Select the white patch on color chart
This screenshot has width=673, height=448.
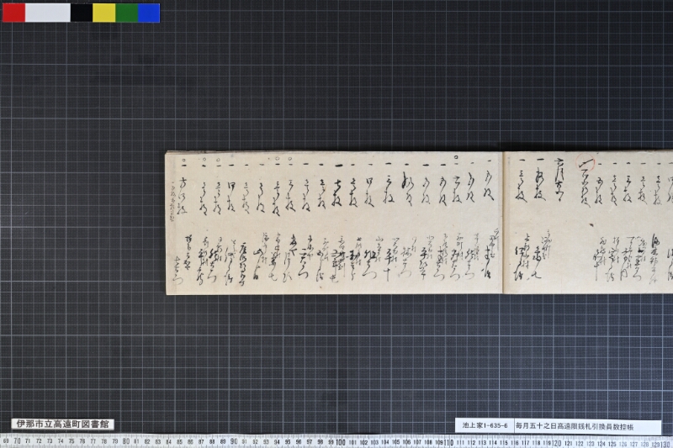click(x=48, y=13)
